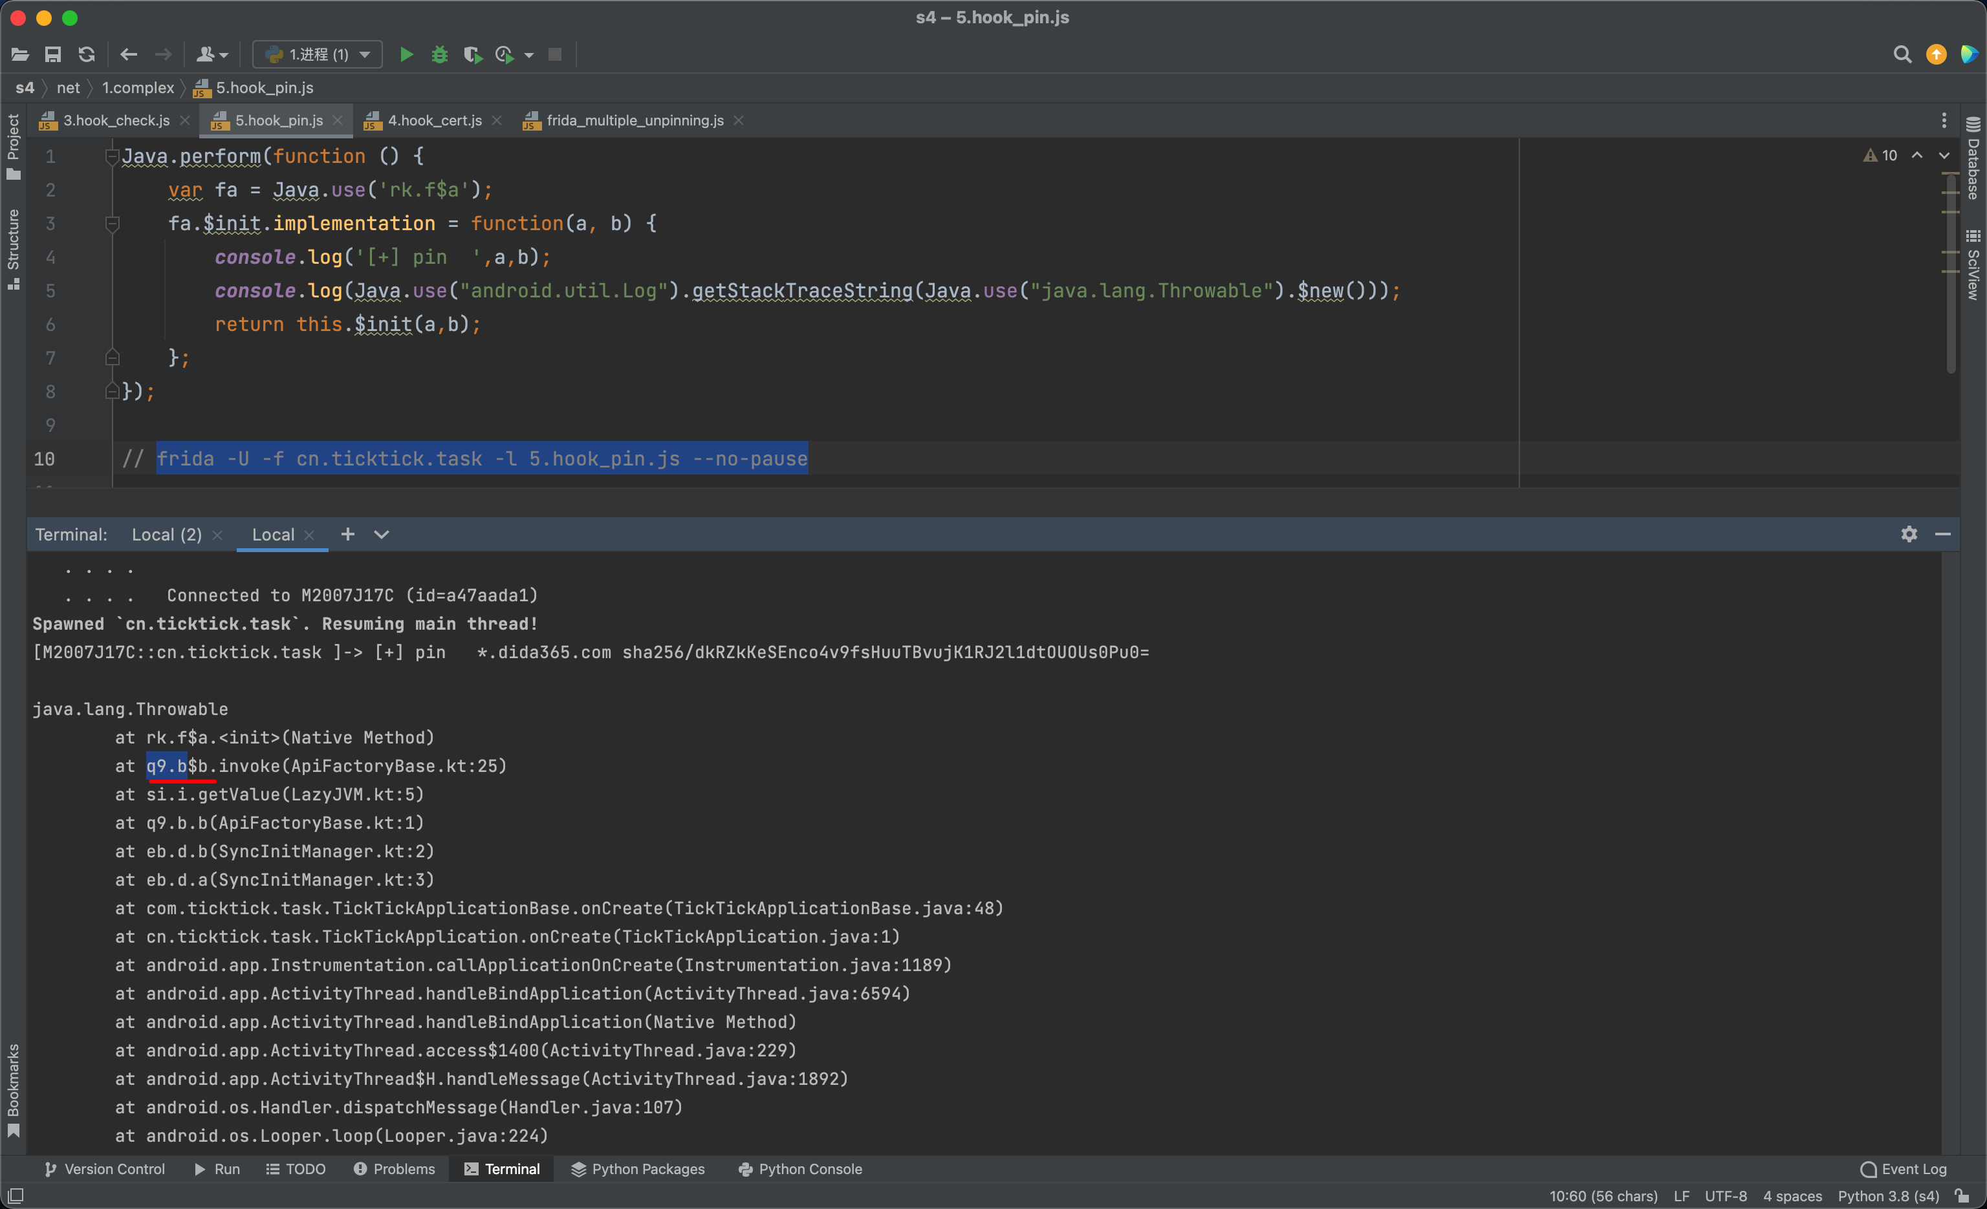This screenshot has width=1987, height=1209.
Task: Click the orange IDE update icon
Action: point(1936,55)
